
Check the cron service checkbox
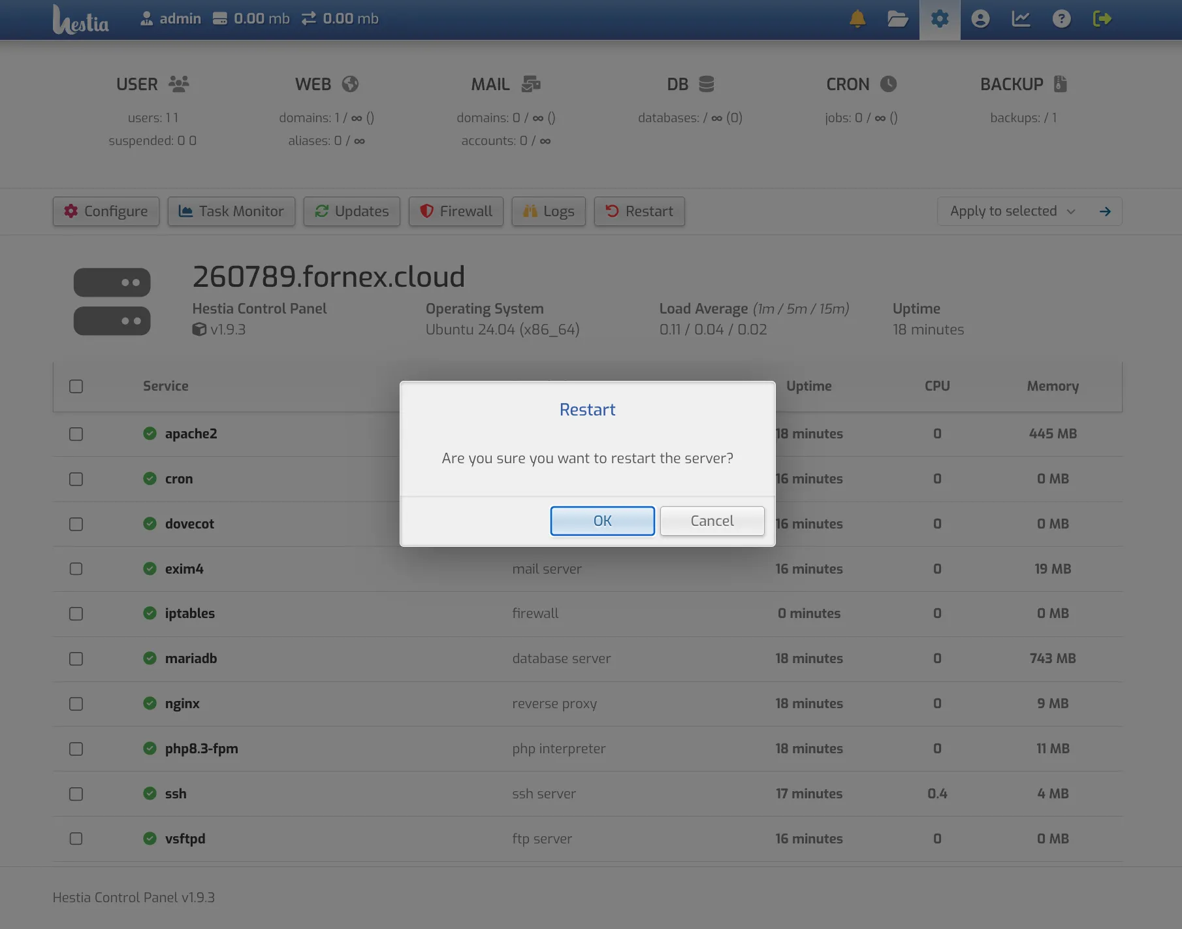[x=76, y=479]
